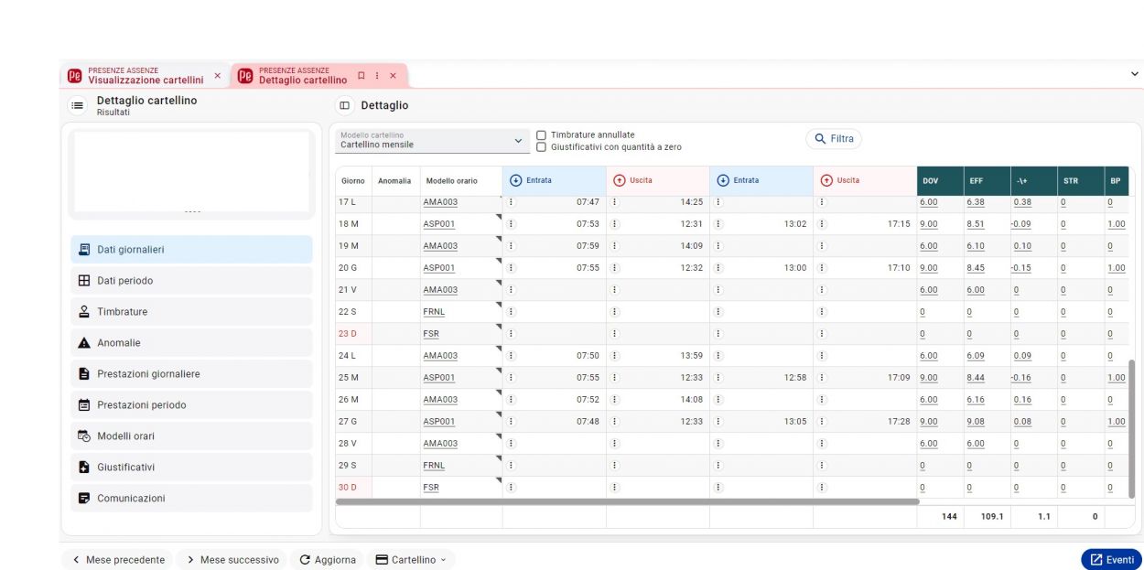Open ASP001 model link on row 18 M
Image resolution: width=1144 pixels, height=570 pixels.
tap(439, 224)
